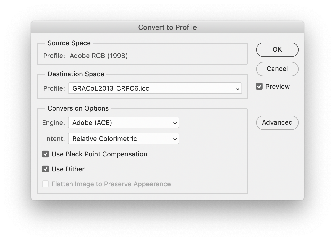Click the Conversion Options section label
Image resolution: width=335 pixels, height=241 pixels.
pos(78,108)
